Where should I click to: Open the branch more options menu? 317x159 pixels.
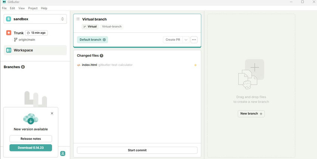pyautogui.click(x=194, y=40)
